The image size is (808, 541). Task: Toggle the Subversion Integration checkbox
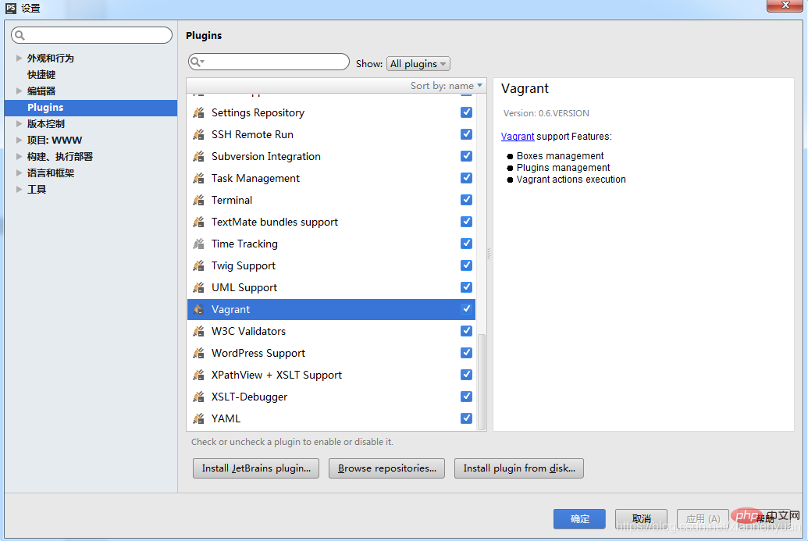(466, 155)
